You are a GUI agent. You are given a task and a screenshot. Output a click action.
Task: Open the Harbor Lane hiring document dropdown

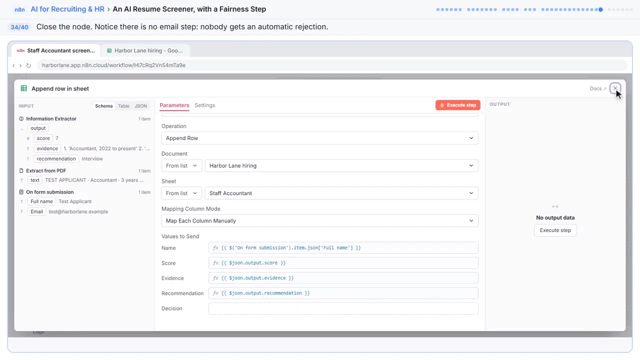(x=341, y=165)
